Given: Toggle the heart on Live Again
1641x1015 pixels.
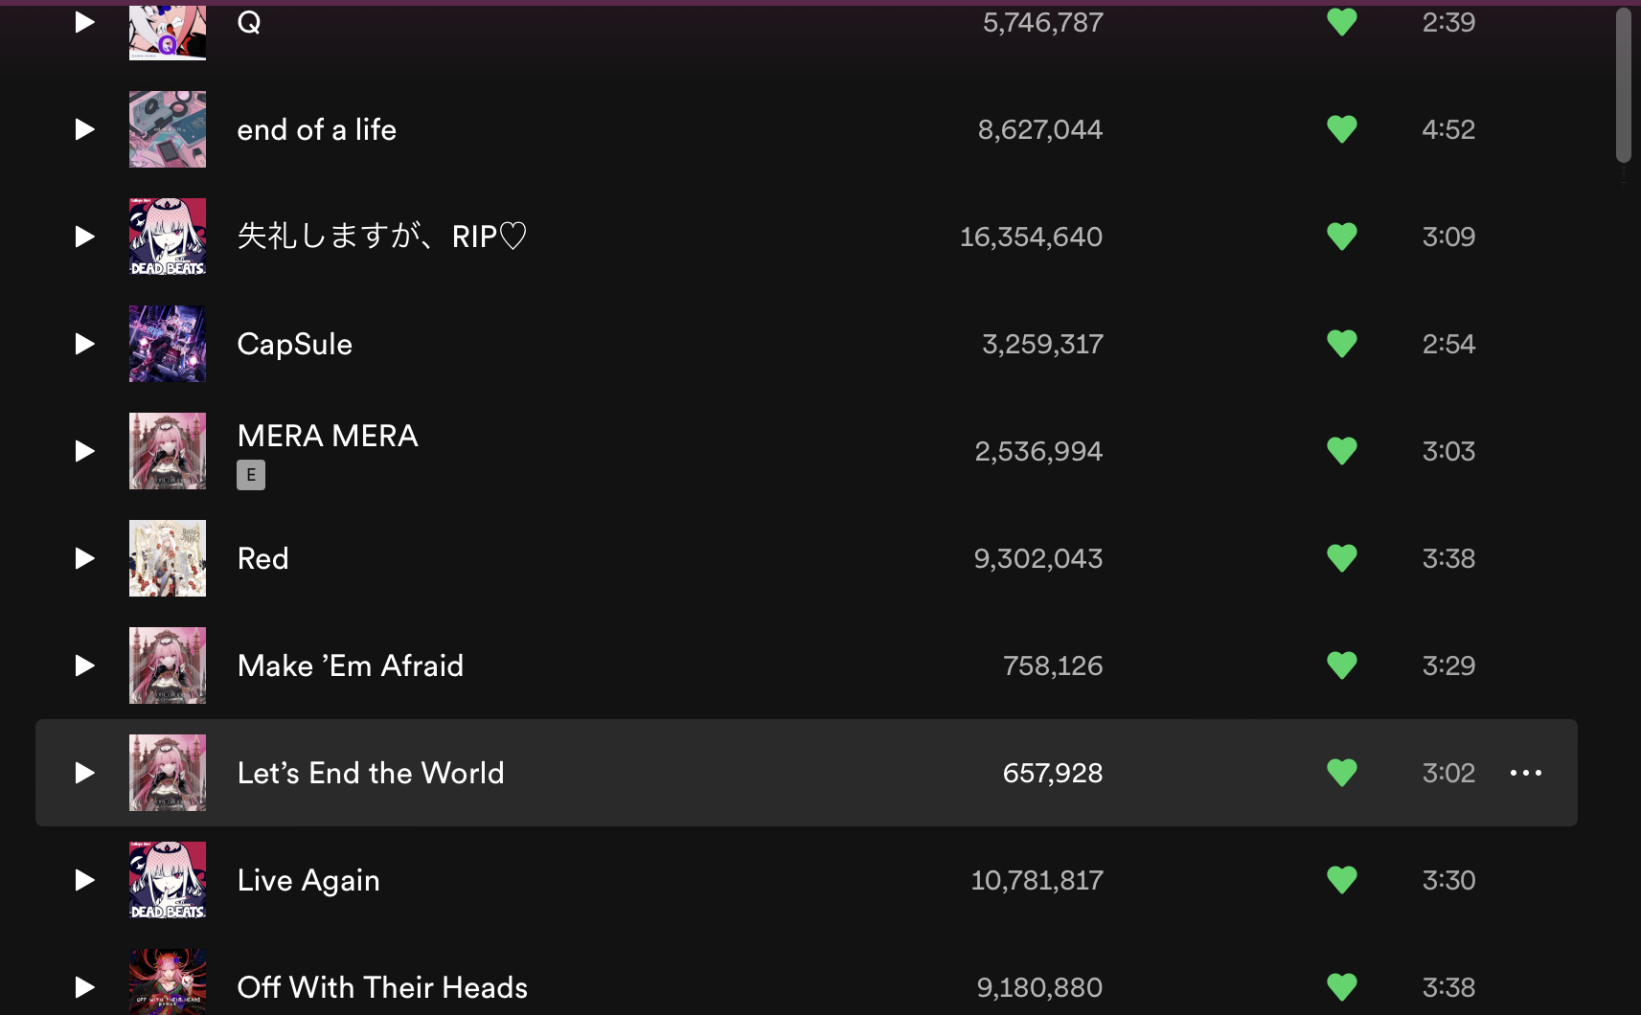Looking at the screenshot, I should click(1342, 880).
